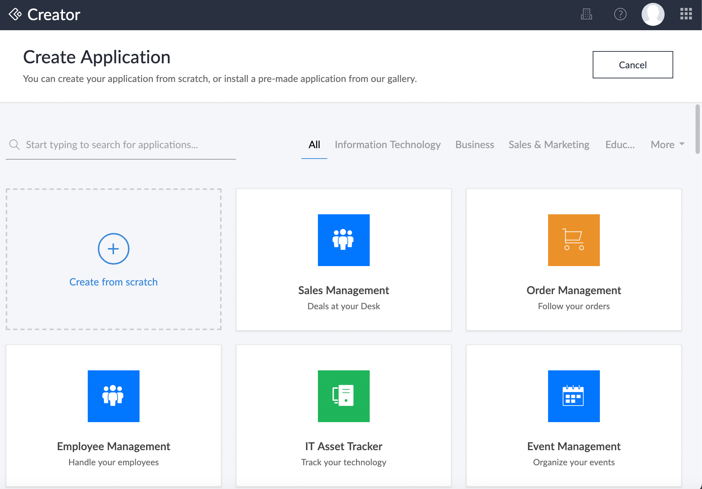The image size is (702, 489).
Task: Switch to the Information Technology tab
Action: (x=388, y=145)
